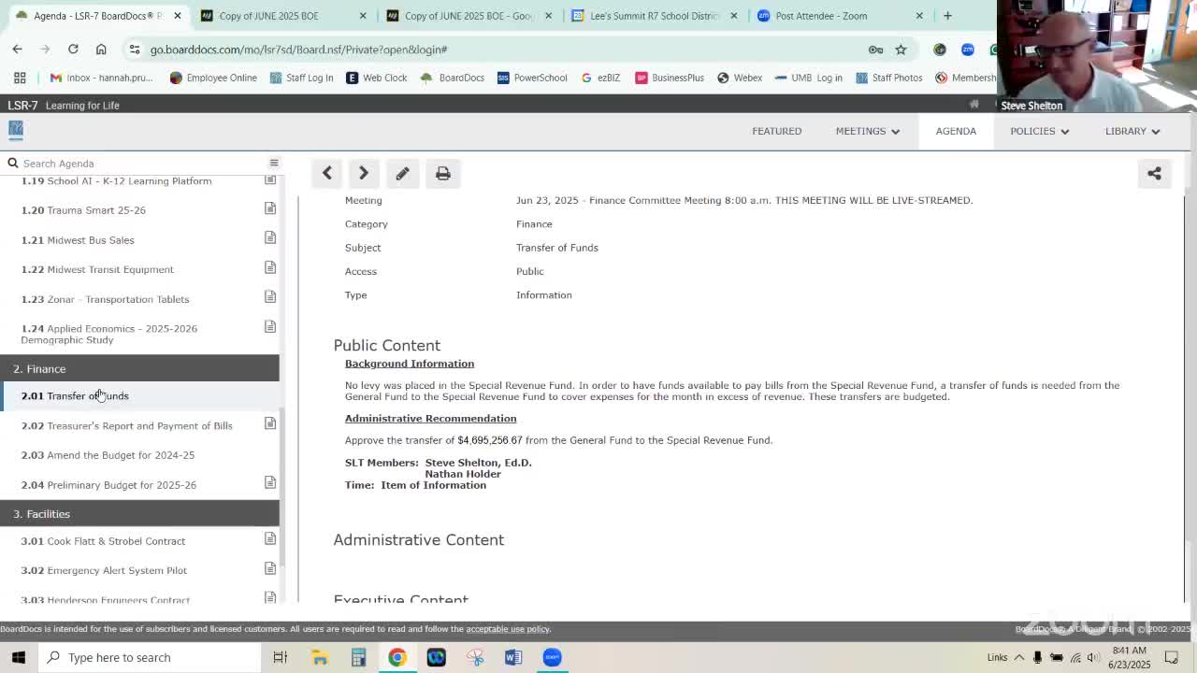Screen dimensions: 1197x673
Task: Open the Web Clock bookmark
Action: [377, 78]
